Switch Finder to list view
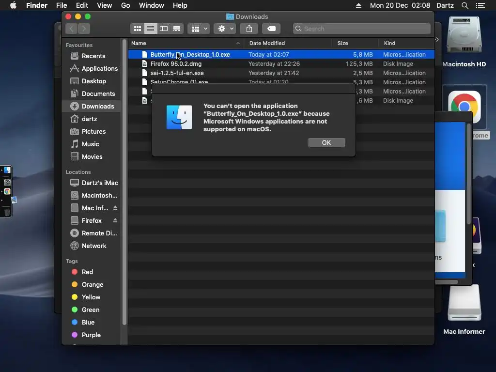The image size is (496, 372). (151, 29)
